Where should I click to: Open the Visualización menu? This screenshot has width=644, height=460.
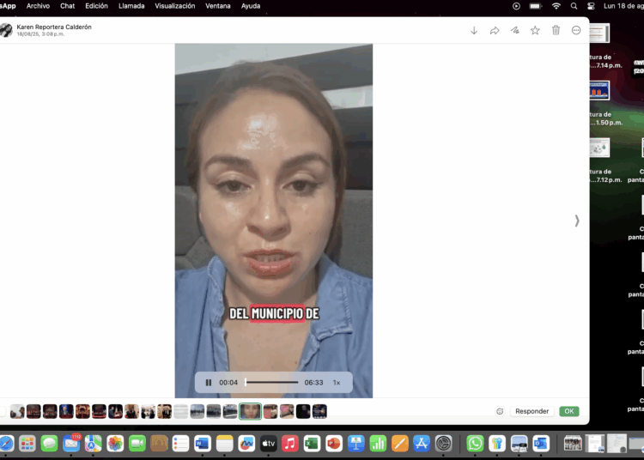(x=175, y=6)
